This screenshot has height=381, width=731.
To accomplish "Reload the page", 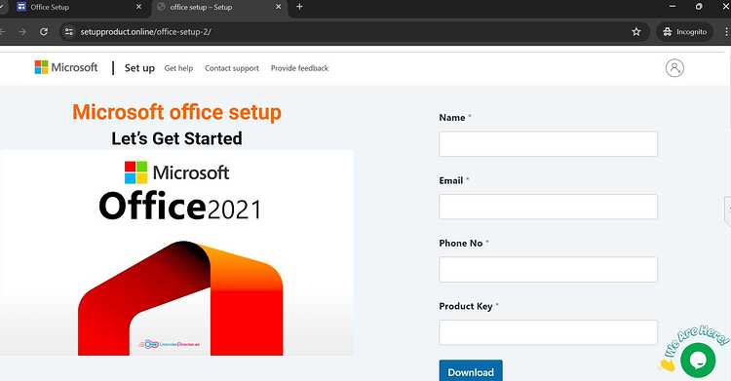I will pos(44,32).
